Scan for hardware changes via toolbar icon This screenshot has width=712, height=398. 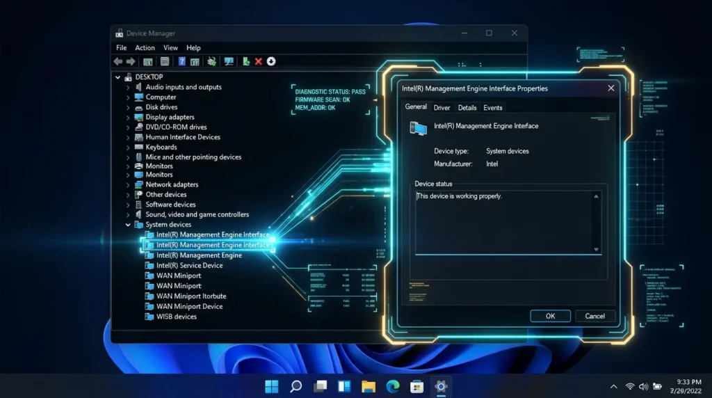211,61
